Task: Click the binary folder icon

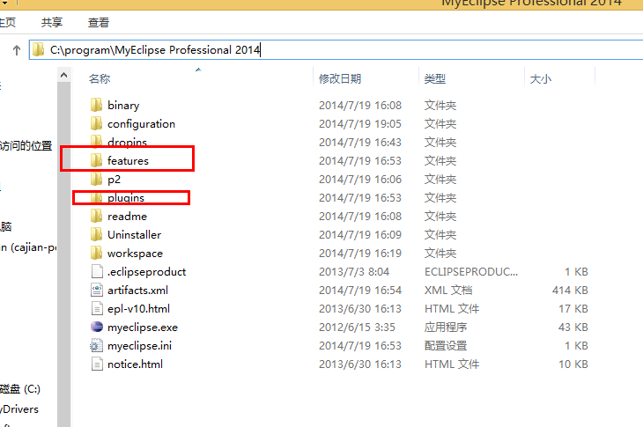Action: point(96,105)
